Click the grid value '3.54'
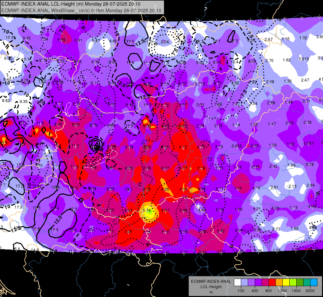The image size is (323, 297). pos(253,104)
